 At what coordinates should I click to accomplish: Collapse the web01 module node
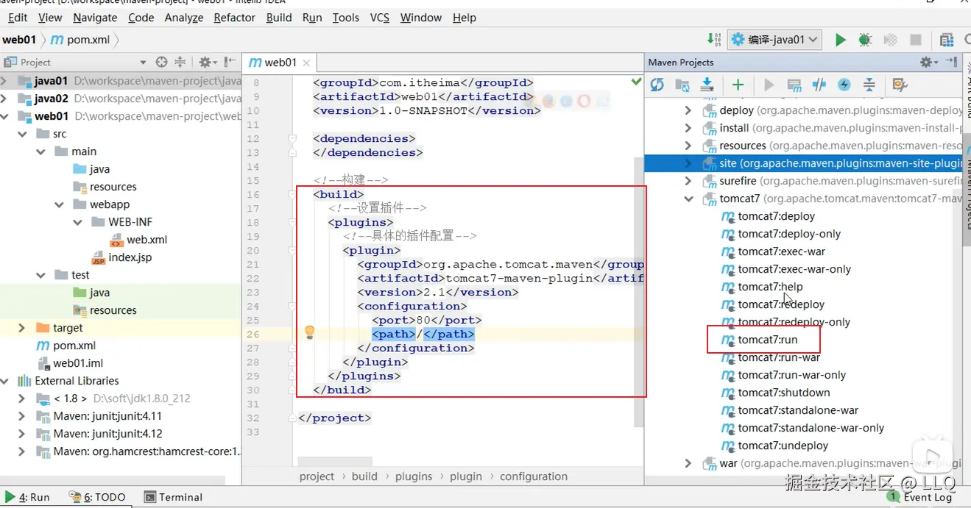(4, 116)
